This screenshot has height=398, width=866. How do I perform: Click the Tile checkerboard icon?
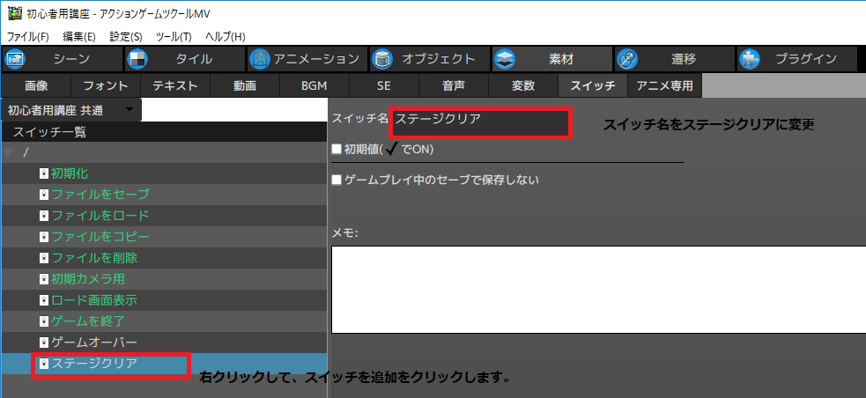137,59
